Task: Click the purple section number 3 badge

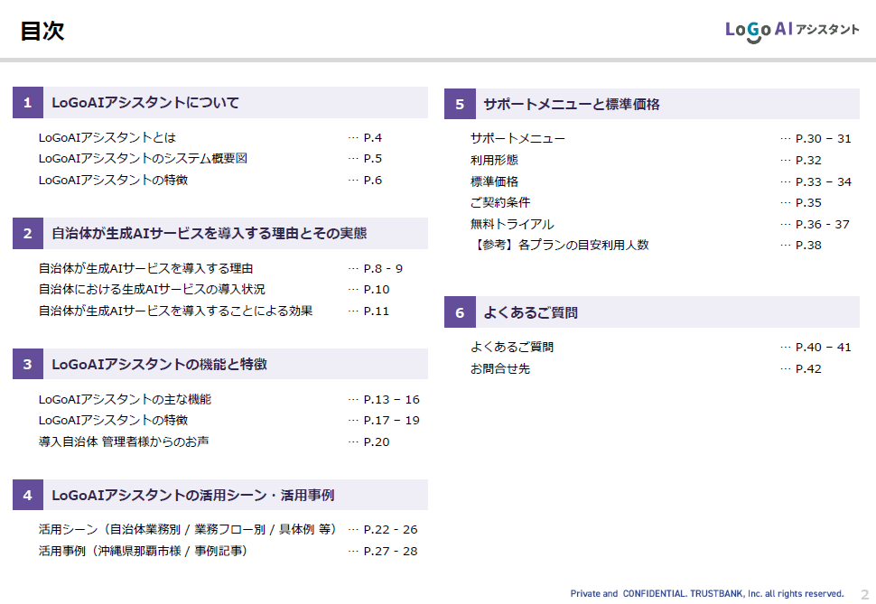Action: [28, 365]
